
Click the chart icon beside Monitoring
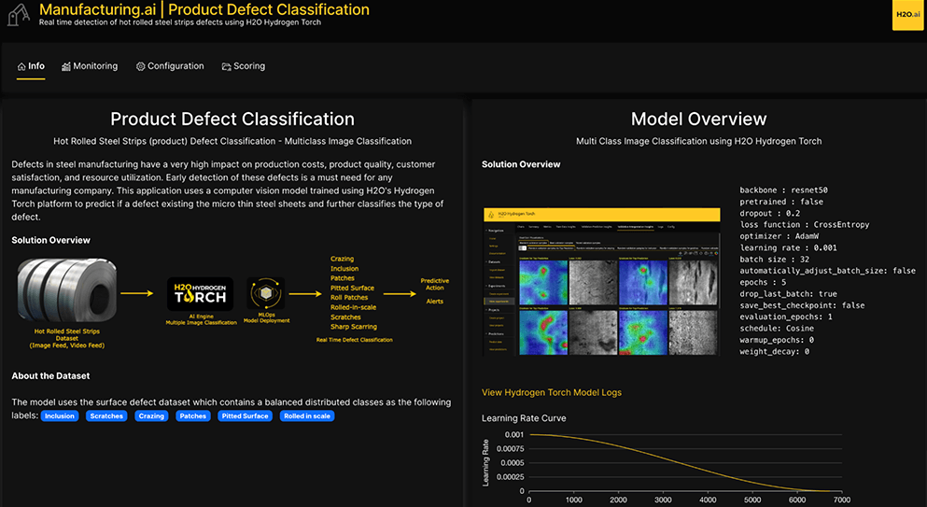click(x=66, y=67)
